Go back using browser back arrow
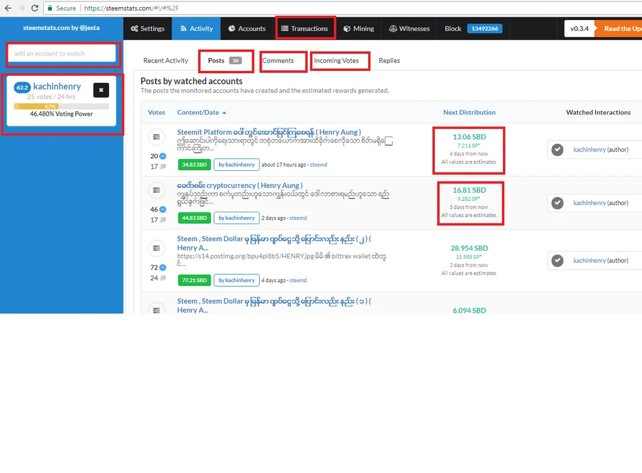 (x=8, y=8)
